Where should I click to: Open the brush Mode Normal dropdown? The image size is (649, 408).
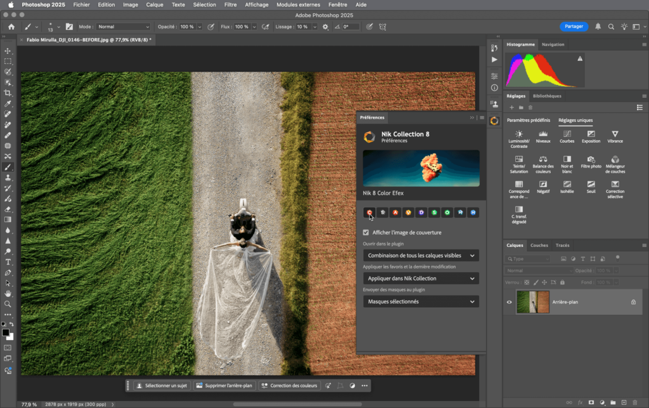pos(124,27)
